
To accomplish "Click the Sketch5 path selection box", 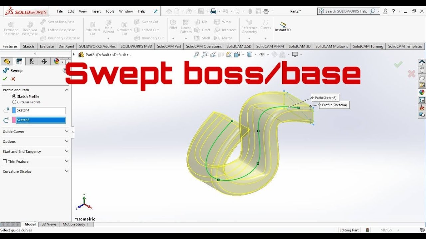I will pyautogui.click(x=41, y=120).
